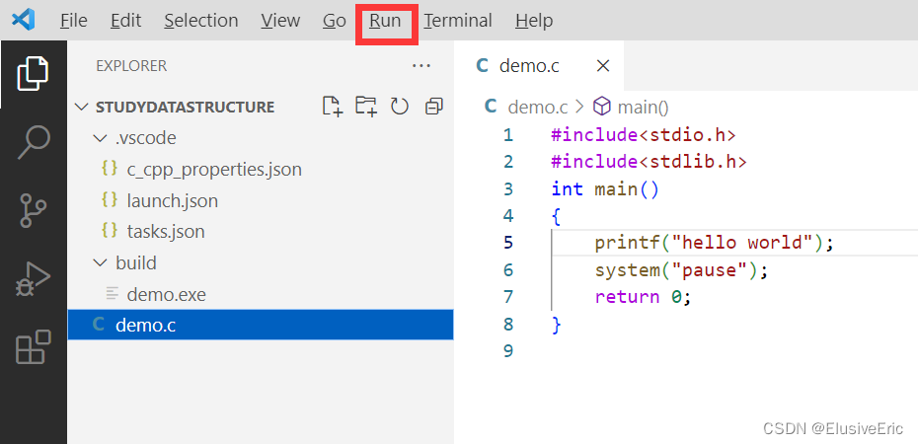Open the Go menu
Viewport: 918px width, 444px height.
[x=335, y=21]
